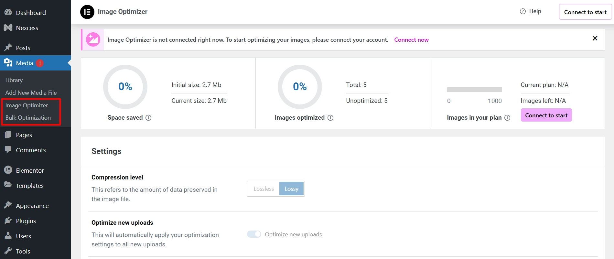Toggle the Optimize new uploads switch

(254, 234)
